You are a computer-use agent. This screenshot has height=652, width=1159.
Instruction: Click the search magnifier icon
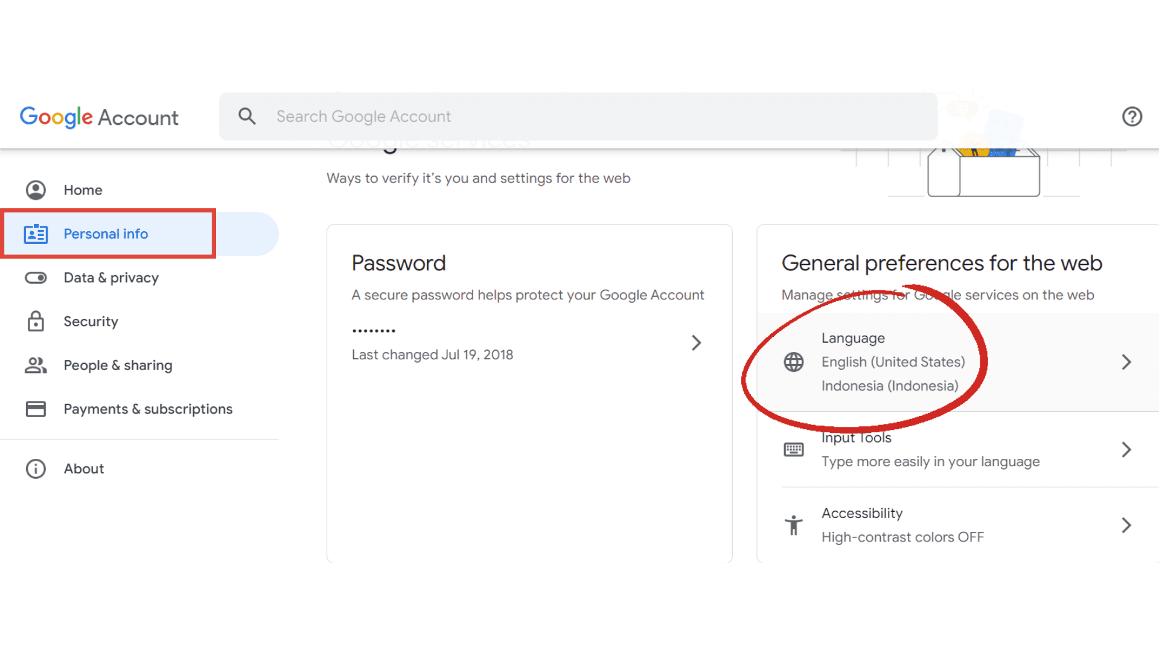tap(247, 116)
